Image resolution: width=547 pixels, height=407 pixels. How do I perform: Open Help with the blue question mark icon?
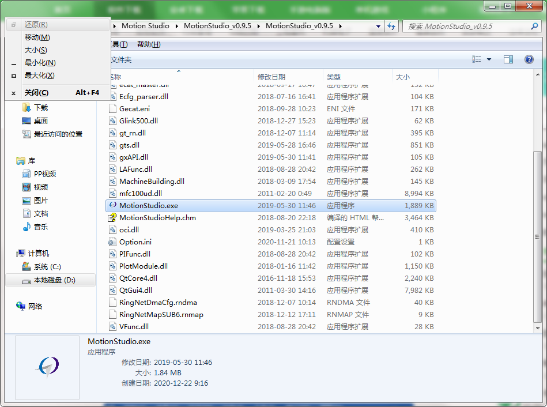[x=529, y=59]
